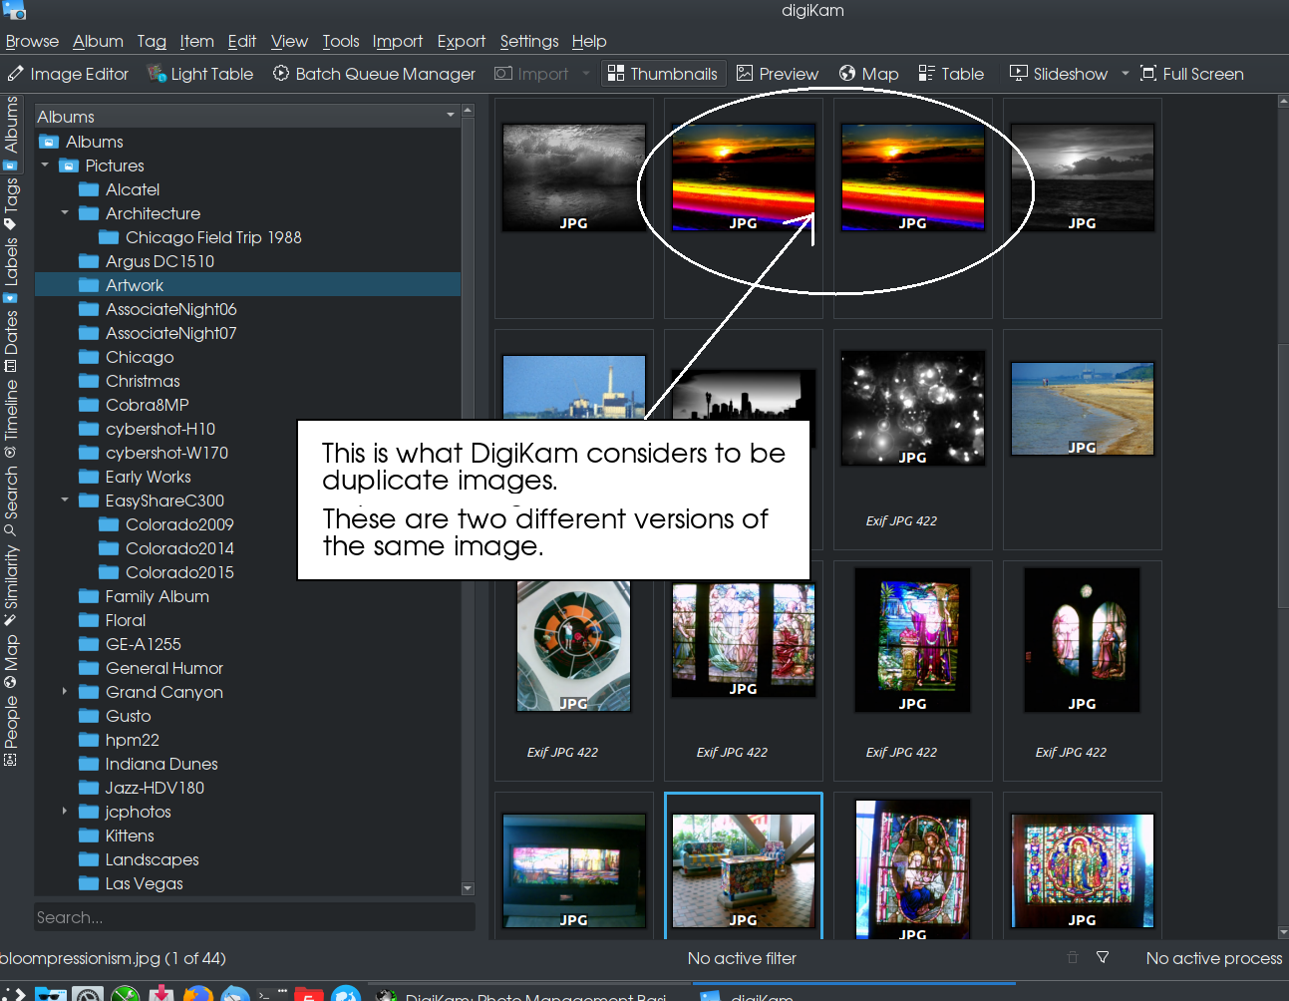Collapse the Pictures album tree
The image size is (1289, 1001).
click(x=45, y=166)
